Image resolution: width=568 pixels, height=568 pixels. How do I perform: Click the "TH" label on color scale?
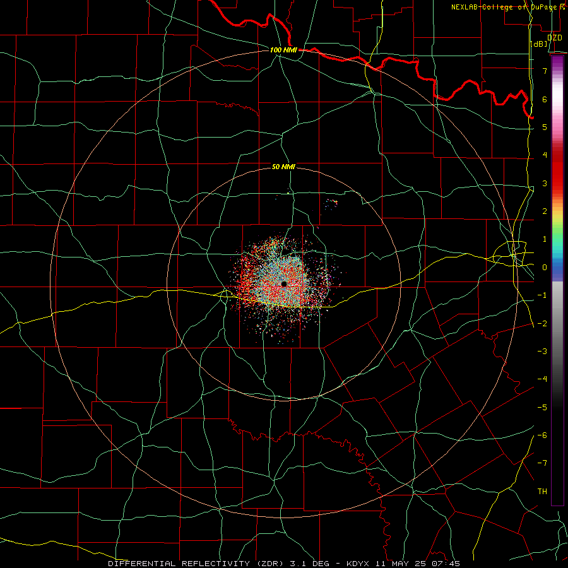point(542,492)
